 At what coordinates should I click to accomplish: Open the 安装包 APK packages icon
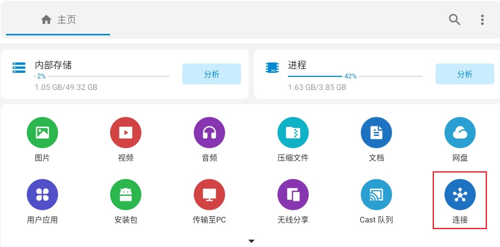point(126,195)
